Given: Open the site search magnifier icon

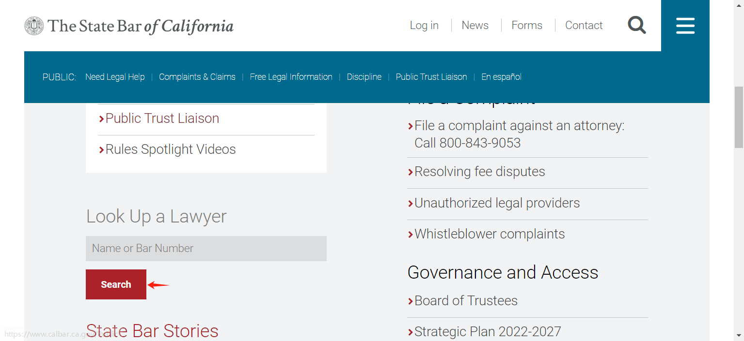Looking at the screenshot, I should (637, 25).
